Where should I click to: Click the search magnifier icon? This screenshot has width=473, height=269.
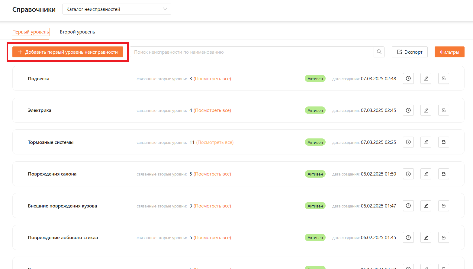pos(379,52)
